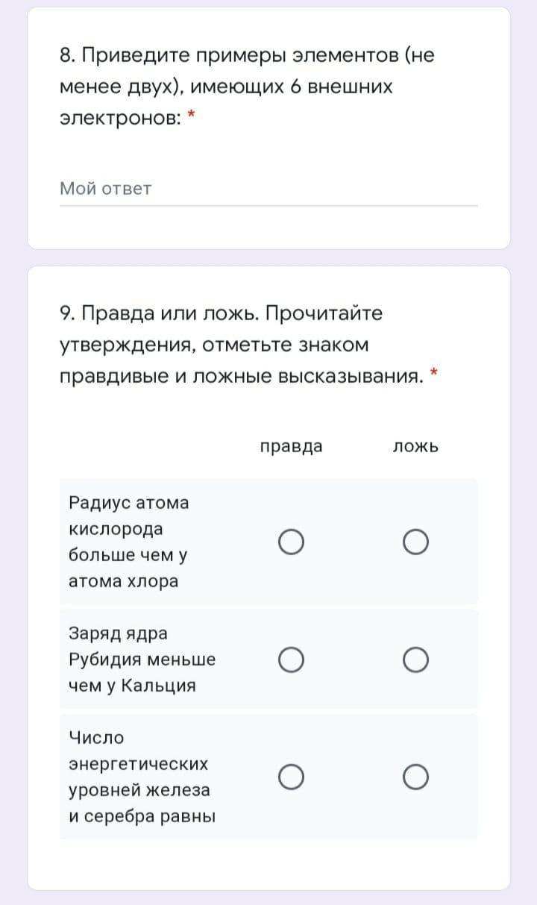Viewport: 537px width, 905px height.
Task: Select правда for Rubidium nuclear charge statement
Action: pos(292,660)
